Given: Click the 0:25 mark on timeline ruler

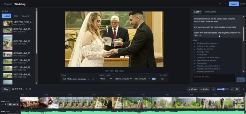Looking at the screenshot, I should tap(143, 95).
